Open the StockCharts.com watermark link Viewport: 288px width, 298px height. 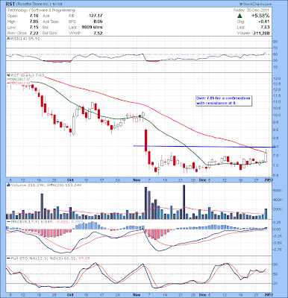tap(256, 4)
